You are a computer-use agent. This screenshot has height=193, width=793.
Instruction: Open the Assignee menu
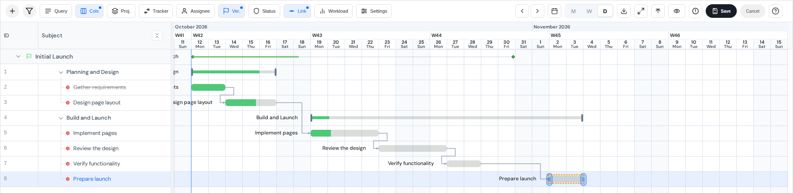(x=195, y=11)
